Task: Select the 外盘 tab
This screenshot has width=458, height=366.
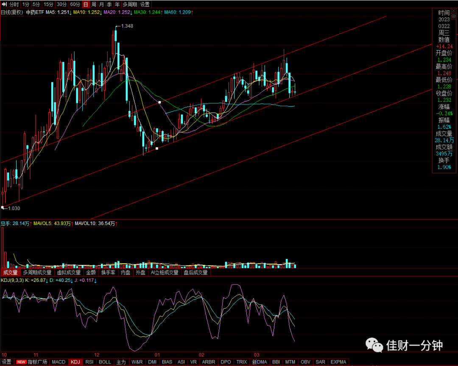Action: click(x=140, y=273)
